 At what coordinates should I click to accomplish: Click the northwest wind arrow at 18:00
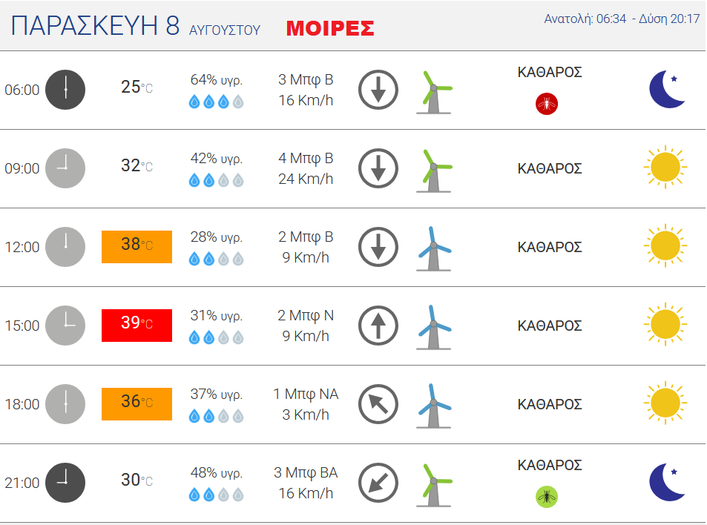(x=378, y=404)
